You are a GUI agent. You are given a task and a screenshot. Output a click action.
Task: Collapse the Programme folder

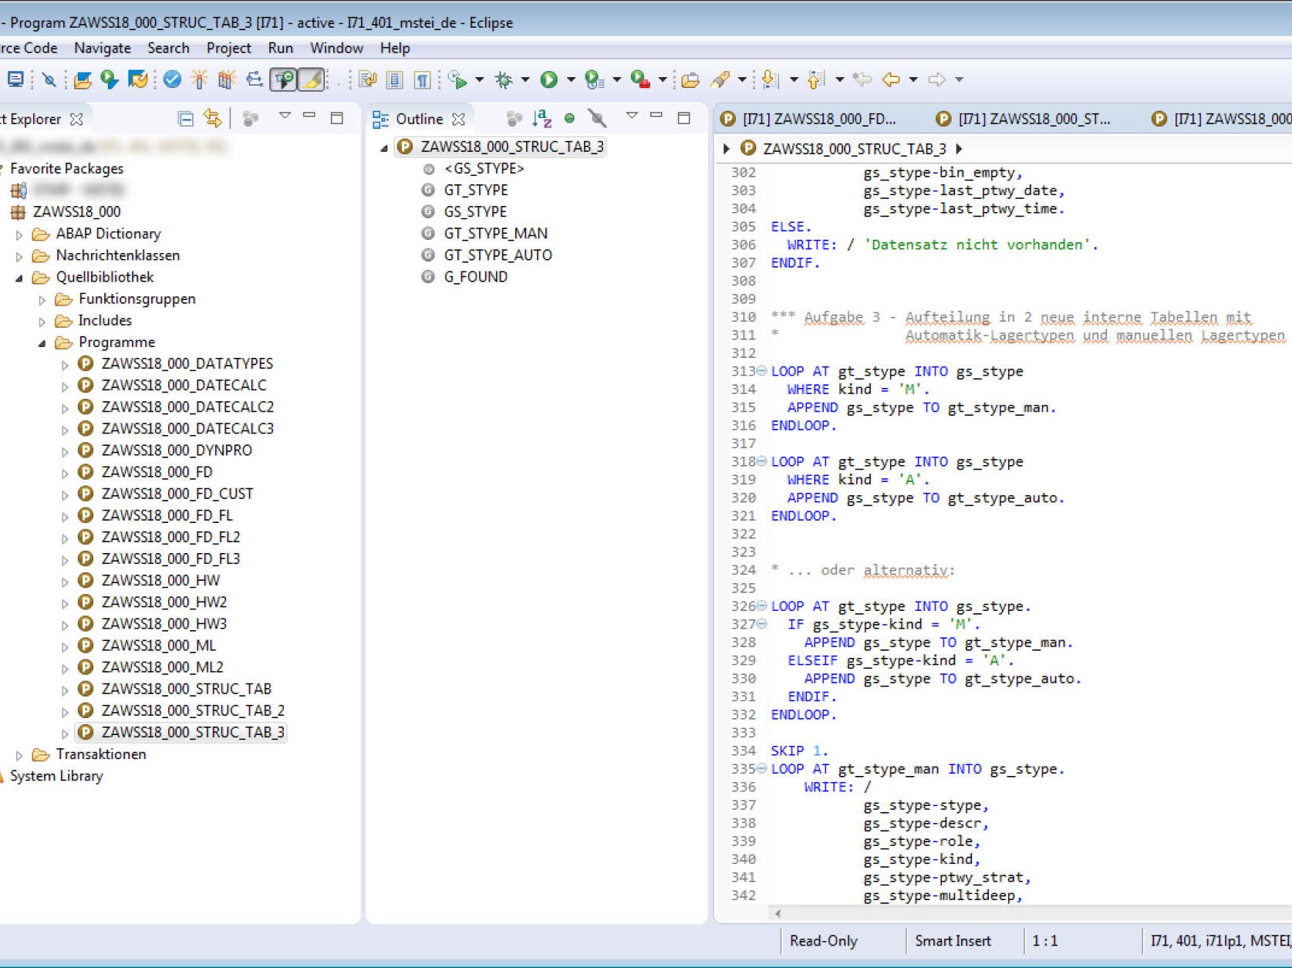(x=42, y=343)
